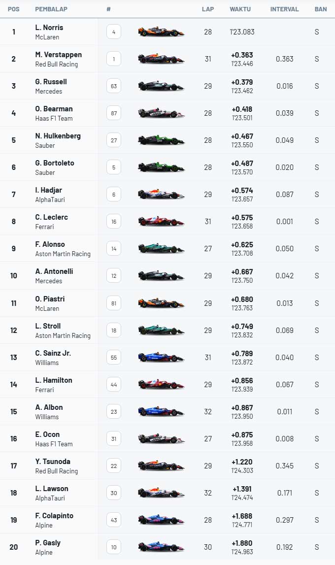Click L. Norris McLaren car image

click(161, 32)
